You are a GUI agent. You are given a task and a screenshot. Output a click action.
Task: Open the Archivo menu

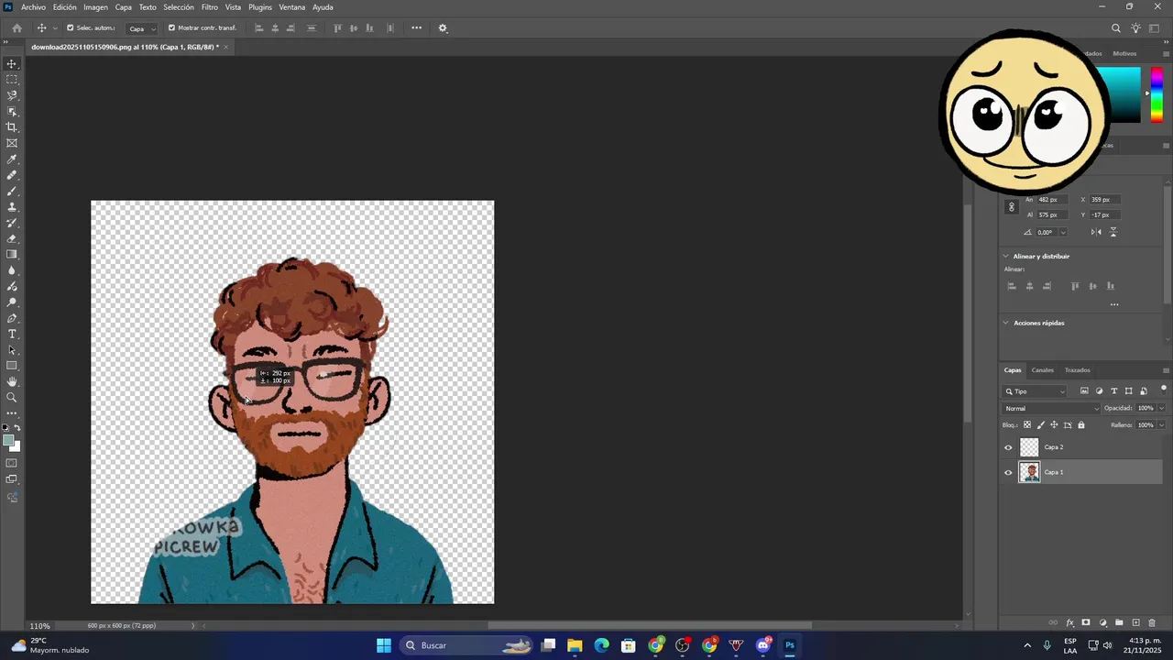click(x=33, y=7)
